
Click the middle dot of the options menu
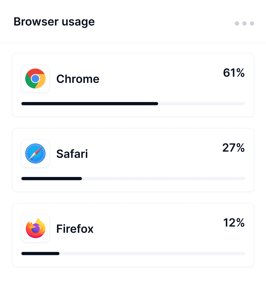(244, 24)
